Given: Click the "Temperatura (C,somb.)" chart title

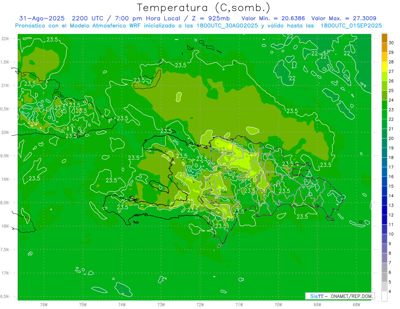Looking at the screenshot, I should point(203,8).
